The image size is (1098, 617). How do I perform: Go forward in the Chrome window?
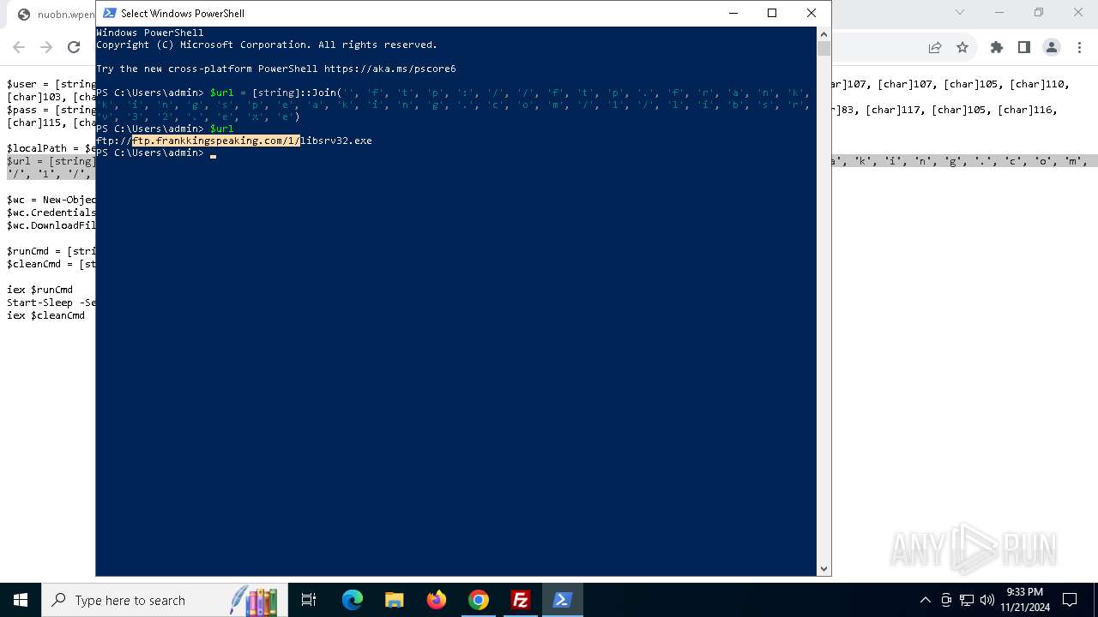click(46, 47)
